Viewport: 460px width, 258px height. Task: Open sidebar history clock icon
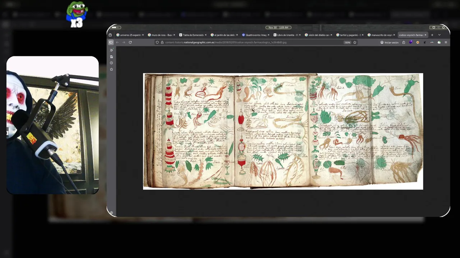(x=111, y=63)
